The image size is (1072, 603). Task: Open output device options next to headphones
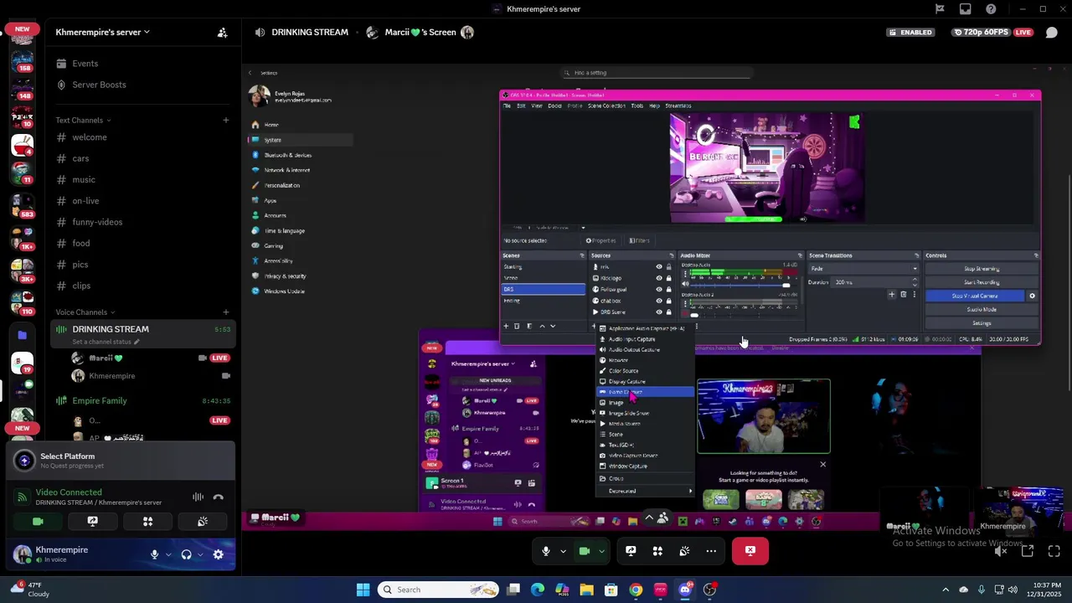(200, 554)
